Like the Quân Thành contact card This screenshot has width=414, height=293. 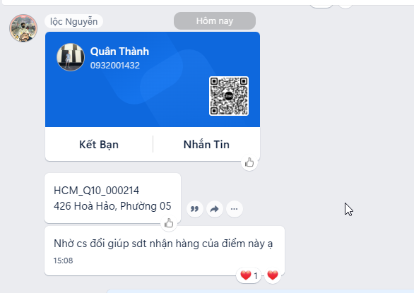tap(249, 162)
